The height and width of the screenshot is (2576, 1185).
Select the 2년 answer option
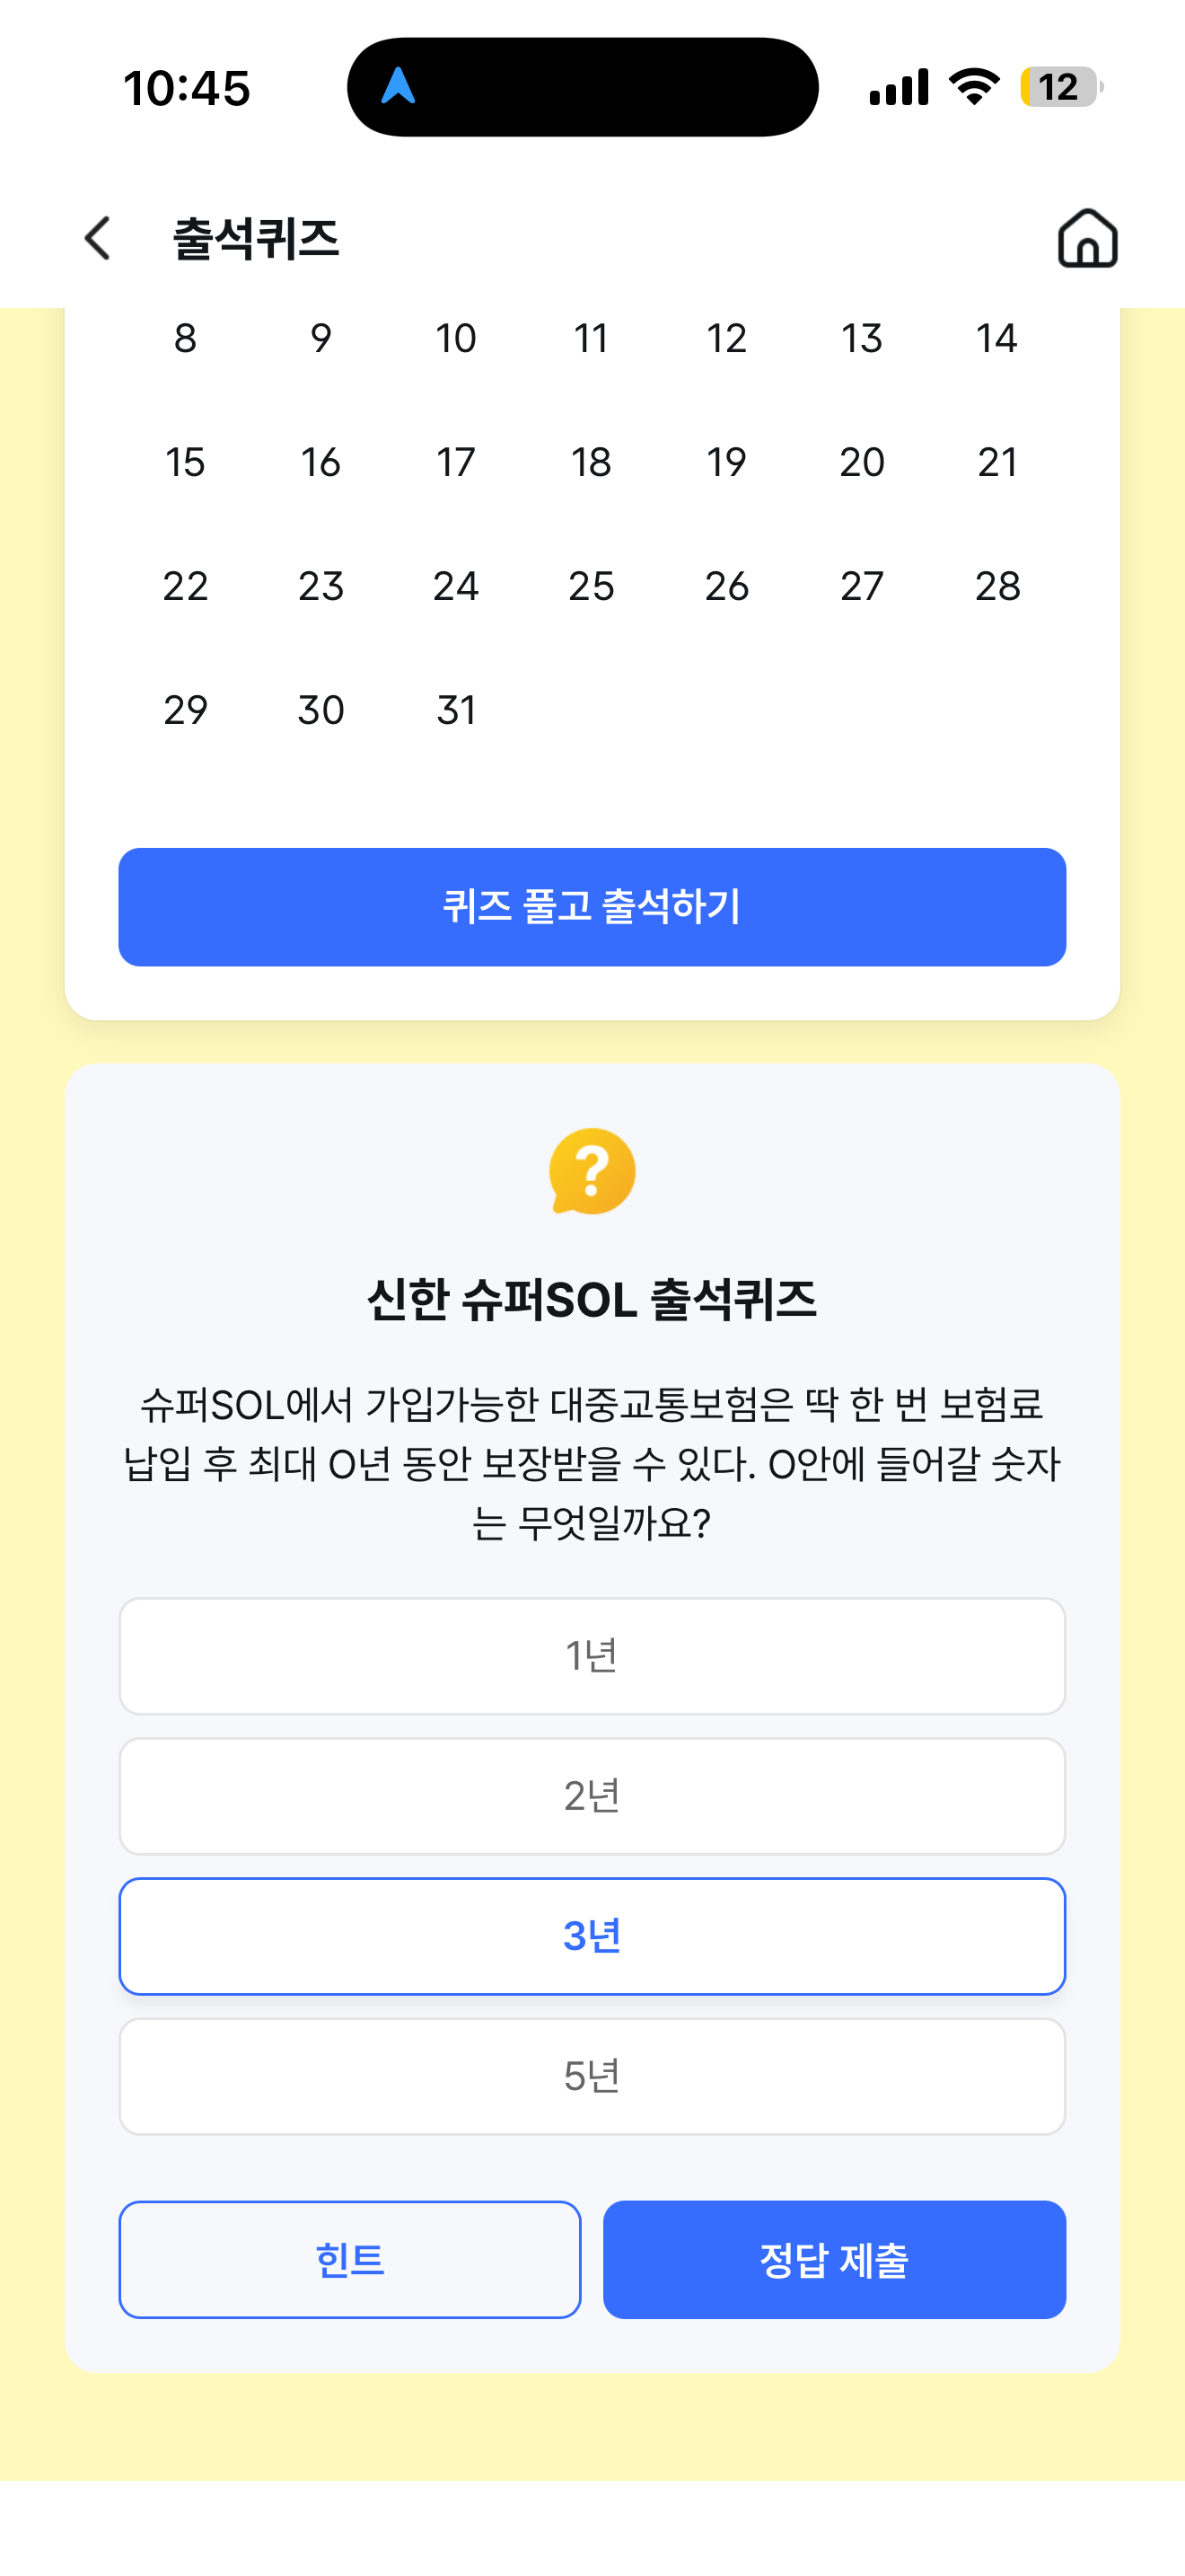592,1796
